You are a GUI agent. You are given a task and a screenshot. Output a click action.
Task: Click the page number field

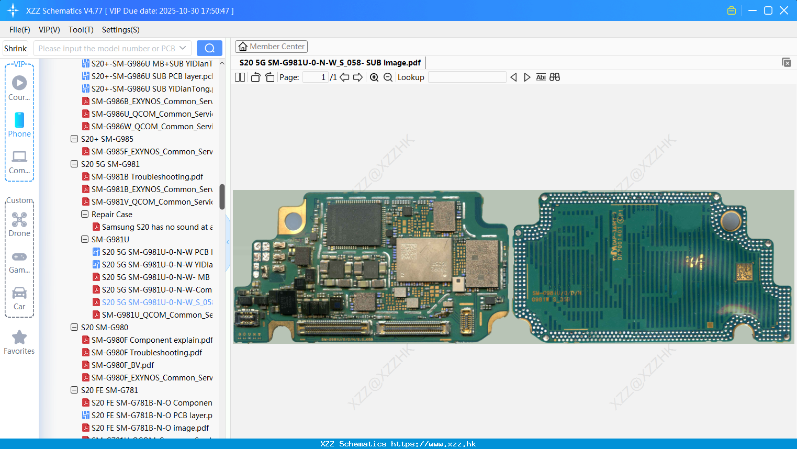coord(315,77)
